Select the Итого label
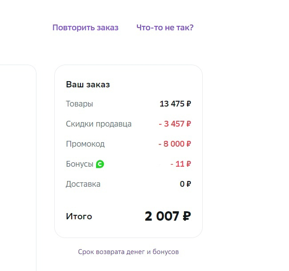This screenshot has width=289, height=271. pos(79,217)
